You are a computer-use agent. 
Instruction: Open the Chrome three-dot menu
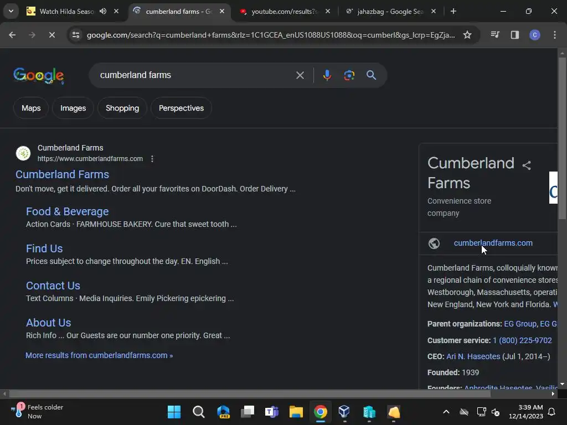[555, 35]
